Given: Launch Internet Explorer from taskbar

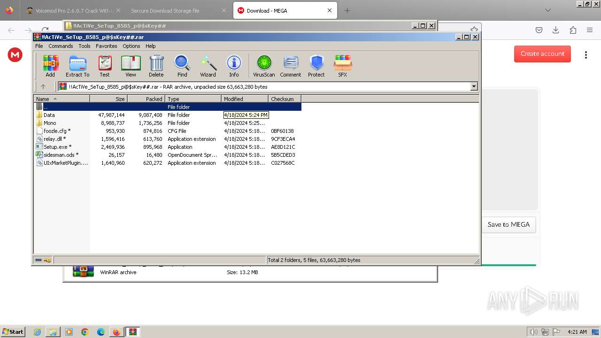Looking at the screenshot, I should (37, 332).
